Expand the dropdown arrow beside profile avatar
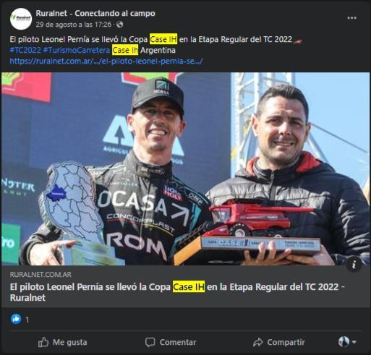Image resolution: width=371 pixels, height=355 pixels. (x=354, y=342)
